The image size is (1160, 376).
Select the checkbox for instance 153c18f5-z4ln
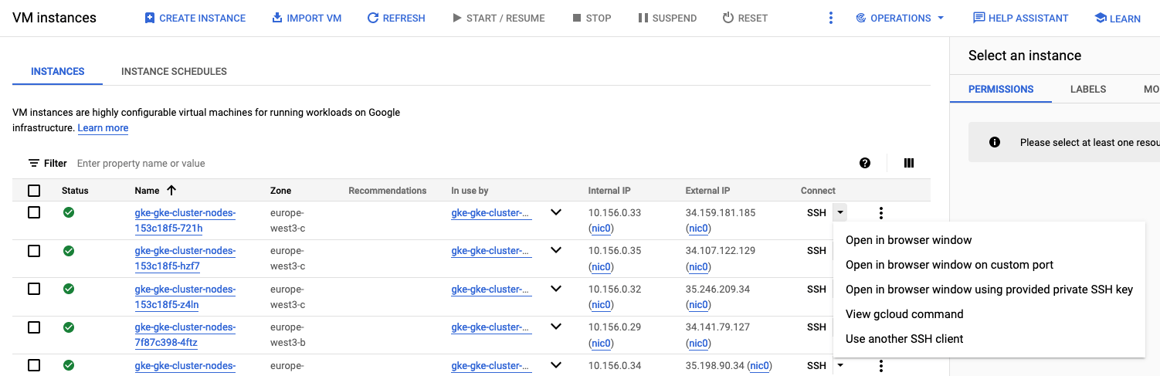34,289
